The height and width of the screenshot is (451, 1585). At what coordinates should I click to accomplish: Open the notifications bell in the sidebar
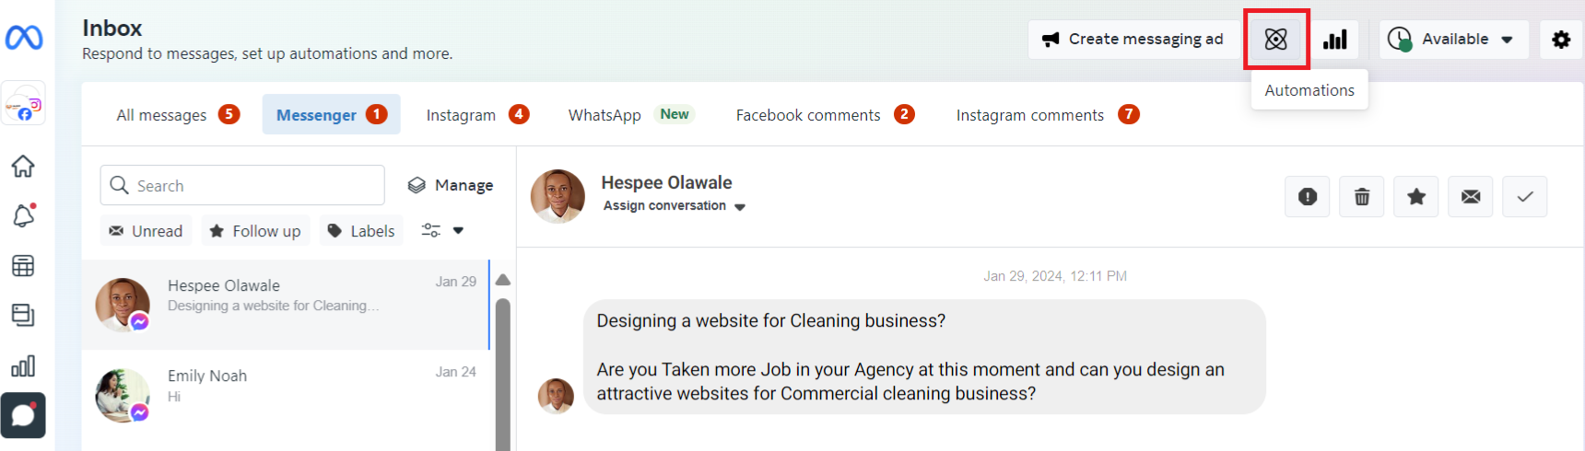click(x=23, y=215)
